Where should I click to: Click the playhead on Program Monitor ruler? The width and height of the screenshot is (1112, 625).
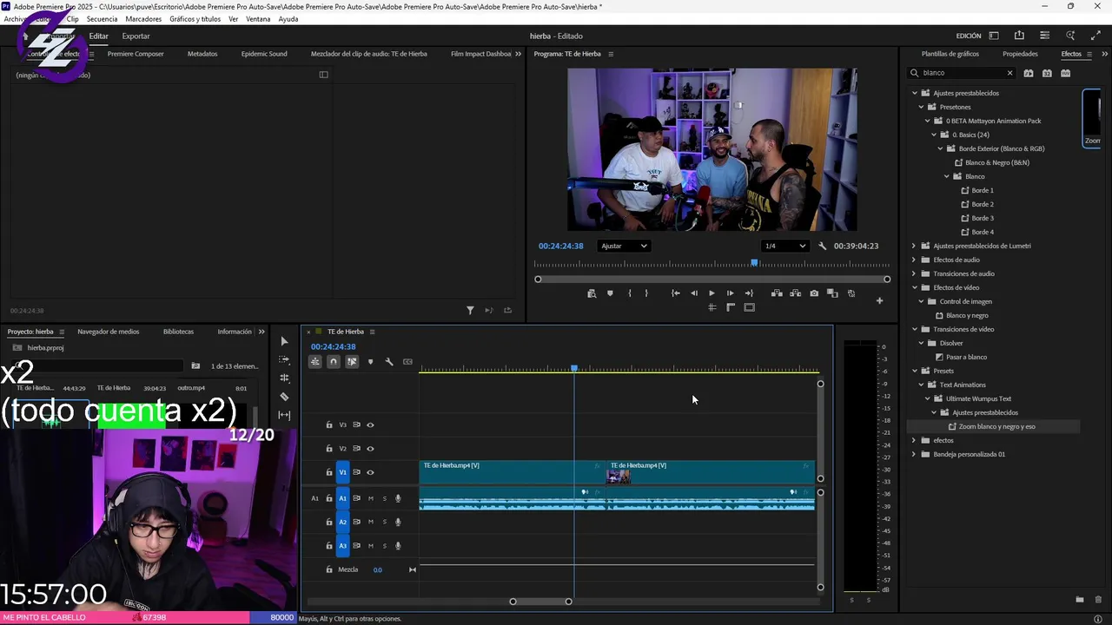[754, 263]
